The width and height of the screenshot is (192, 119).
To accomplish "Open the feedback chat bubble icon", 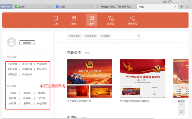I will coord(181,112).
